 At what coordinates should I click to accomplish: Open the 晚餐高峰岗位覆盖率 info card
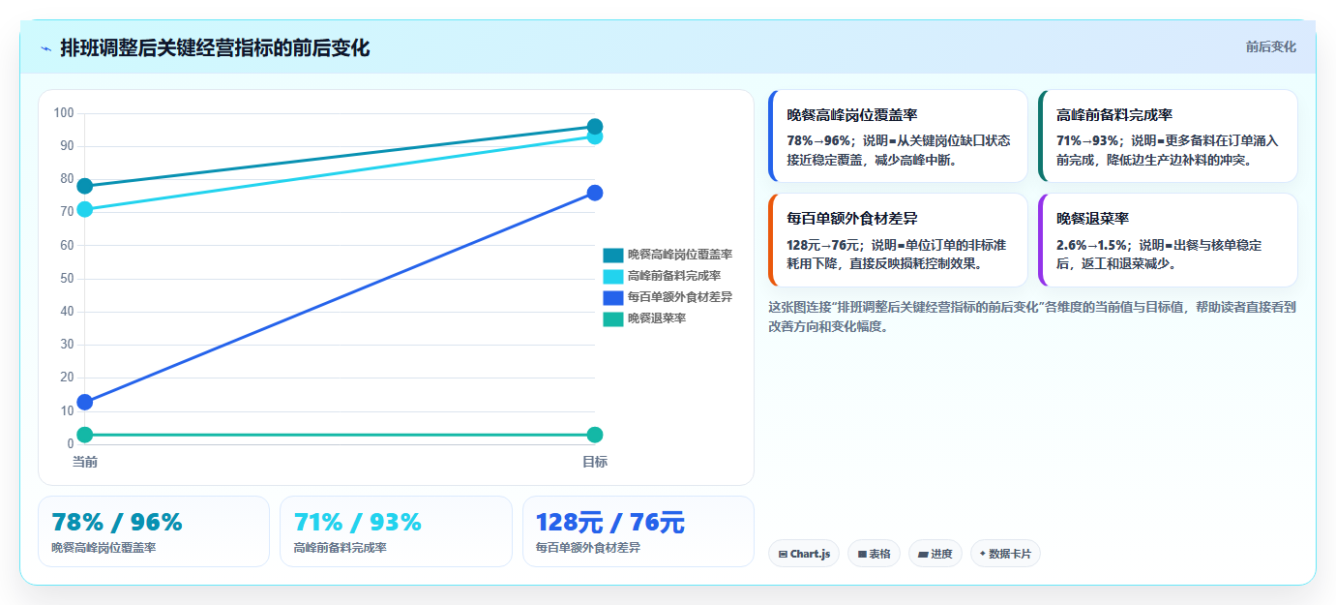[x=898, y=136]
